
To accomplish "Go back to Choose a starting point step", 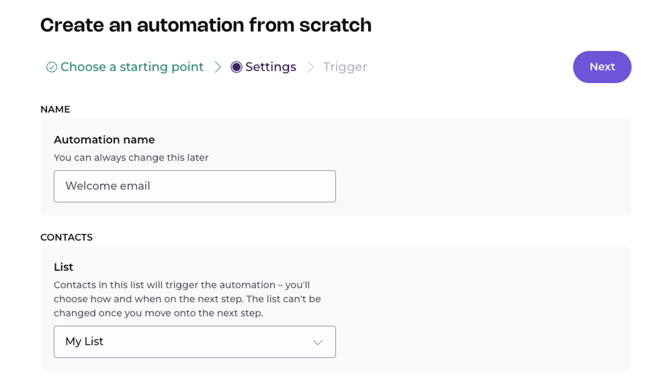I will click(x=132, y=67).
